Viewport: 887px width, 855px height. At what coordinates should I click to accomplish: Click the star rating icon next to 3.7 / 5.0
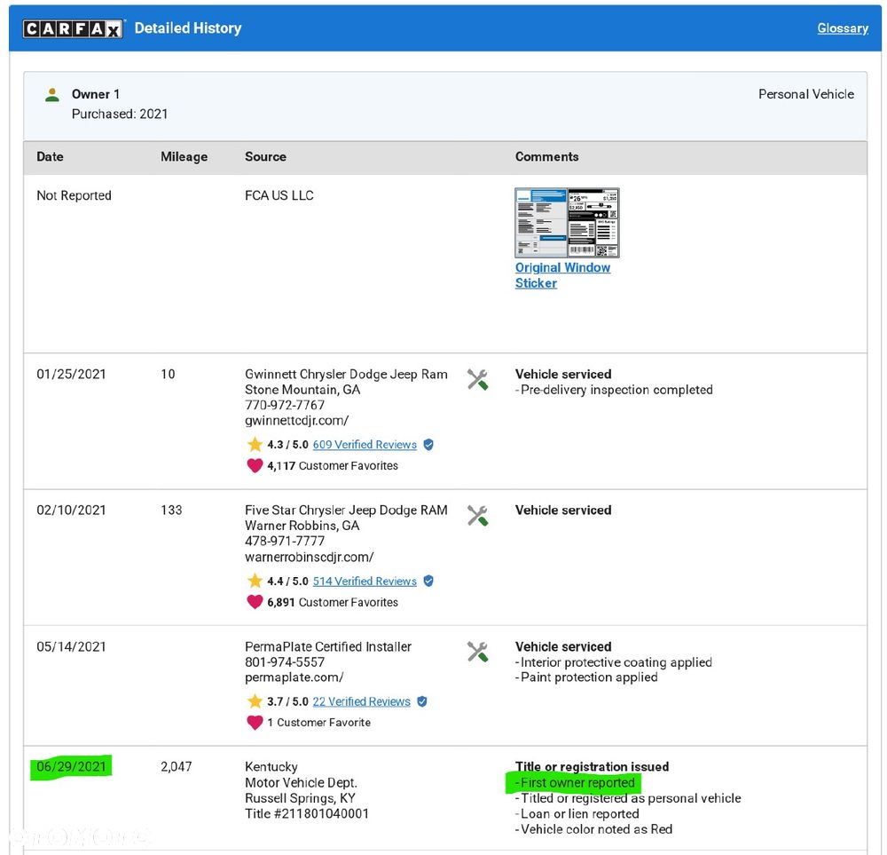click(x=255, y=701)
